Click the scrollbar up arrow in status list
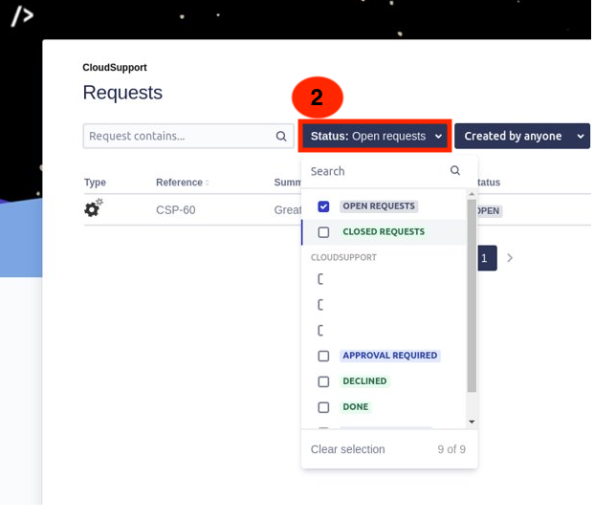This screenshot has width=594, height=520. pos(472,194)
